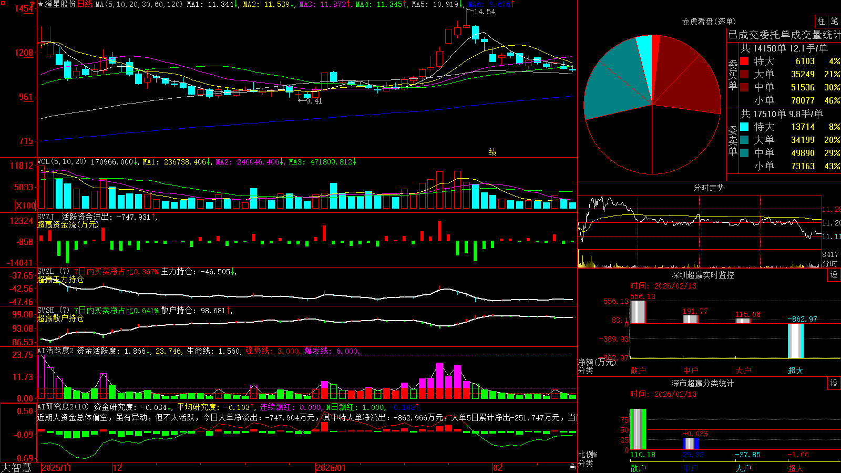Select the SVZJ indicator label
This screenshot has height=473, width=841.
[46, 217]
